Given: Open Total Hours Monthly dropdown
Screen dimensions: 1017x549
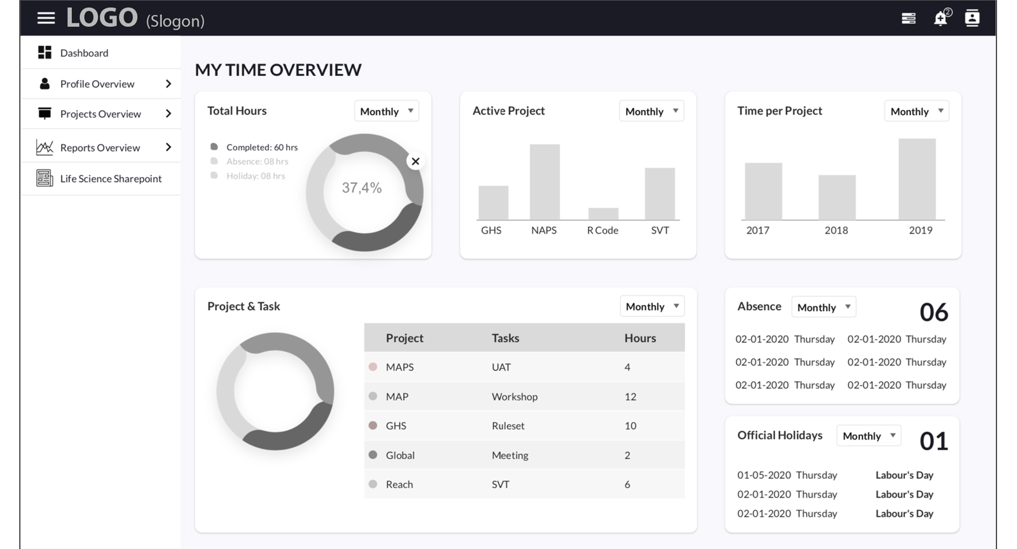Looking at the screenshot, I should click(x=387, y=111).
